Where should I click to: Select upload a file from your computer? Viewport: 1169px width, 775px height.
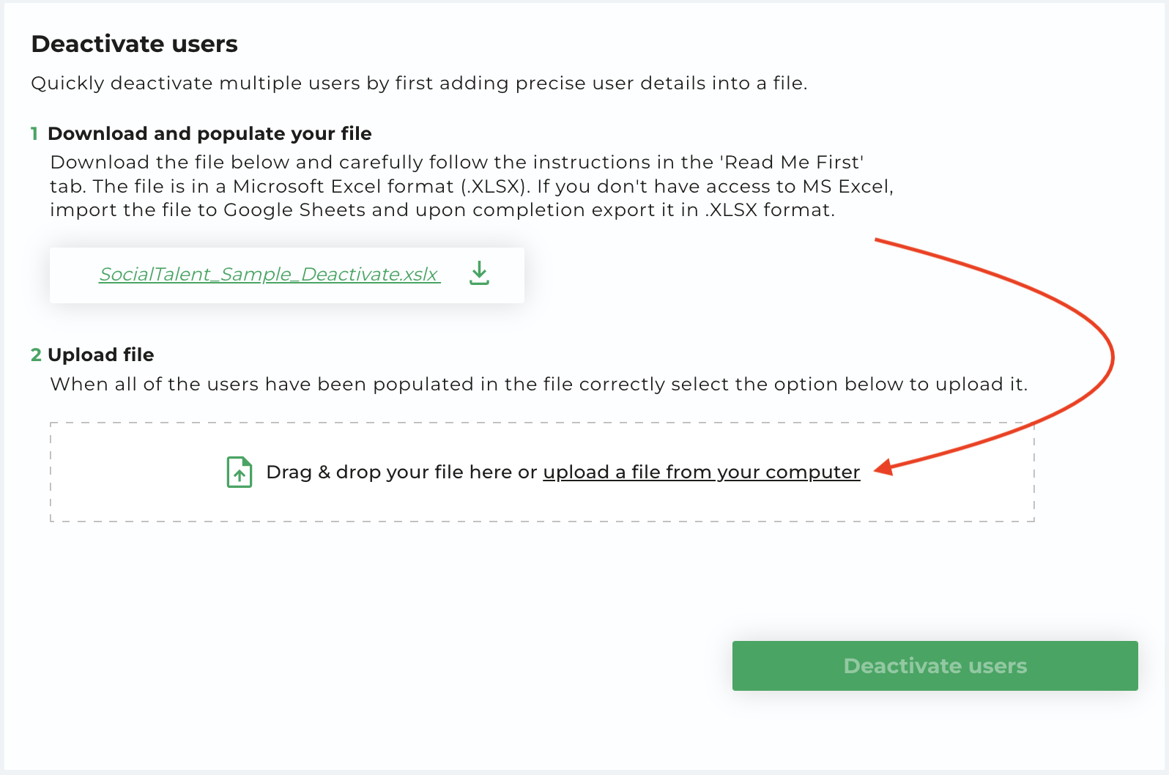[701, 472]
